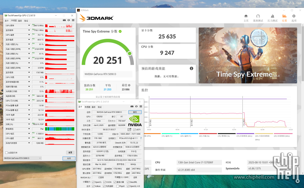
Task: Click the Time Spy Extreme benchmark thumbnail
Action: tap(248, 56)
